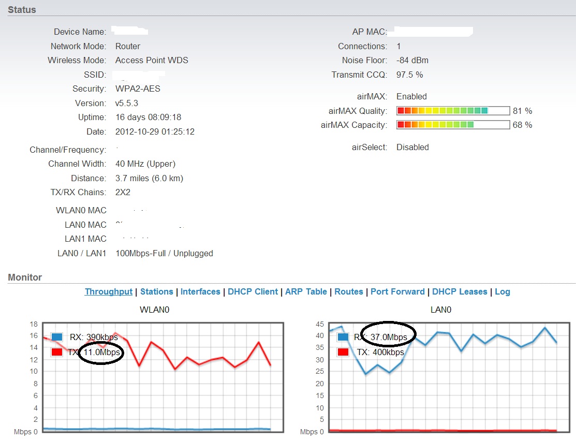Click the Access Point WDS wireless mode value
Screen dimensions: 576x440
point(152,60)
